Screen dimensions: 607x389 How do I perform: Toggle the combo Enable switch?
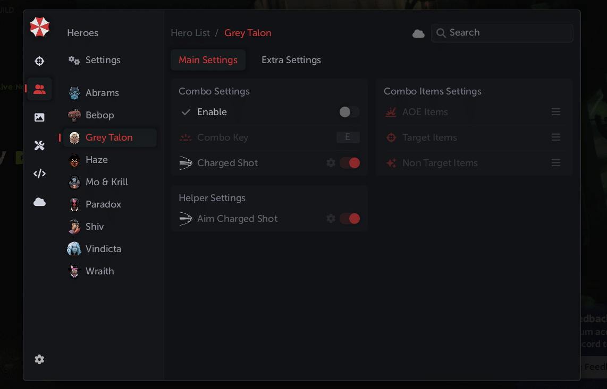349,112
